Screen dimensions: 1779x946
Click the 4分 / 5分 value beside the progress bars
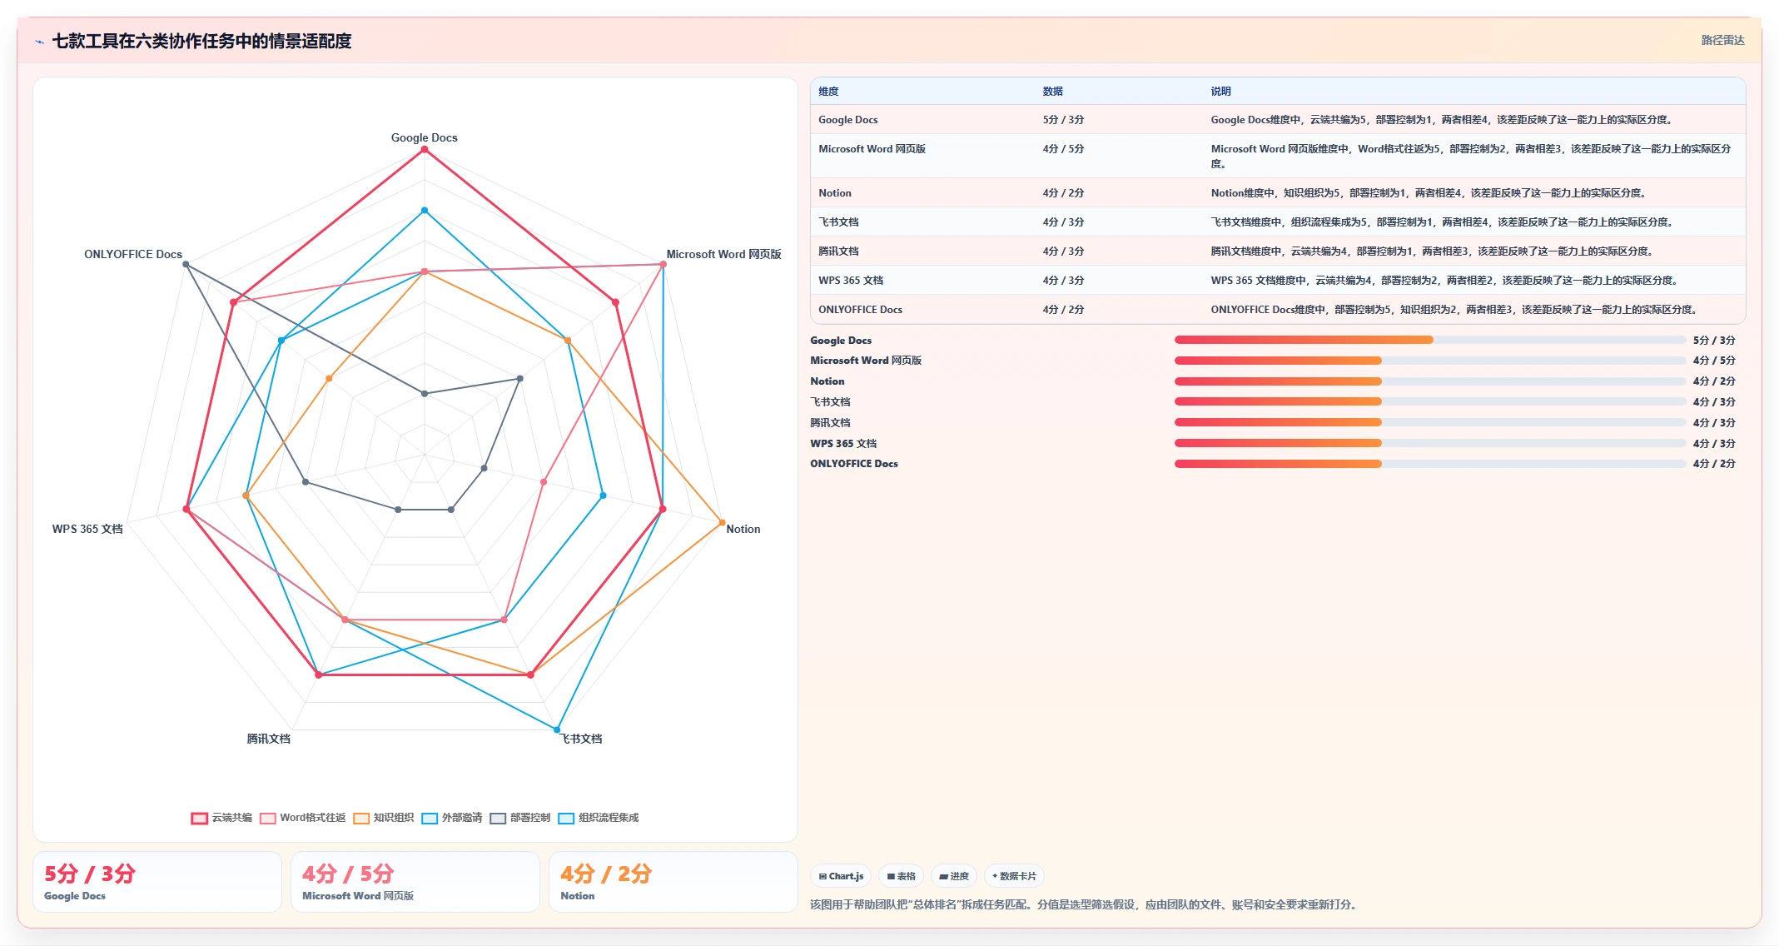(x=1714, y=361)
